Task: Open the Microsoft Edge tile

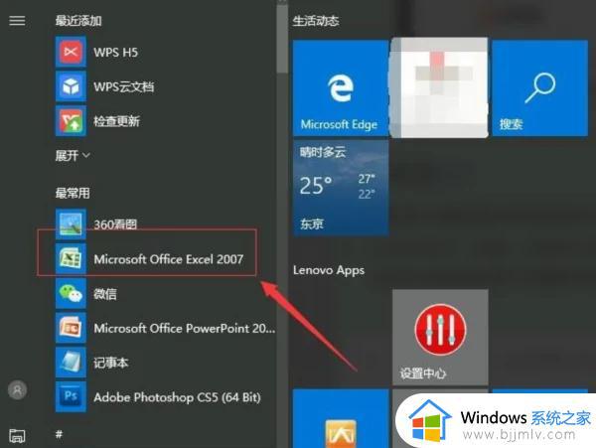Action: (341, 87)
